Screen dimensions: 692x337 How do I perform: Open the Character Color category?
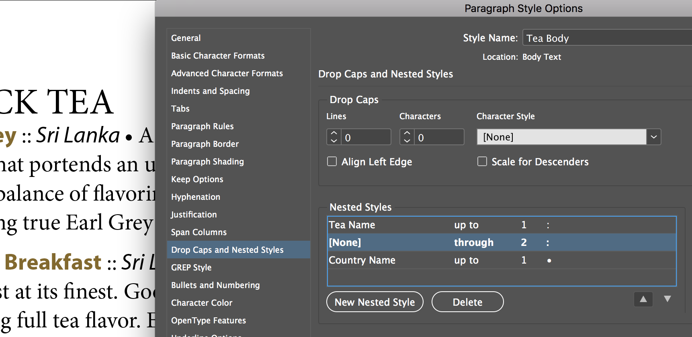point(239,303)
